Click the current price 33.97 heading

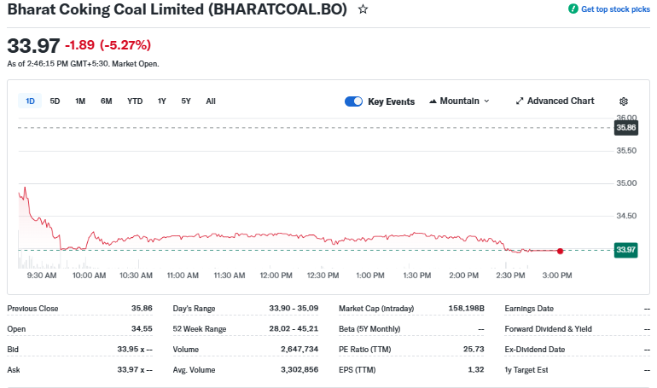33,46
